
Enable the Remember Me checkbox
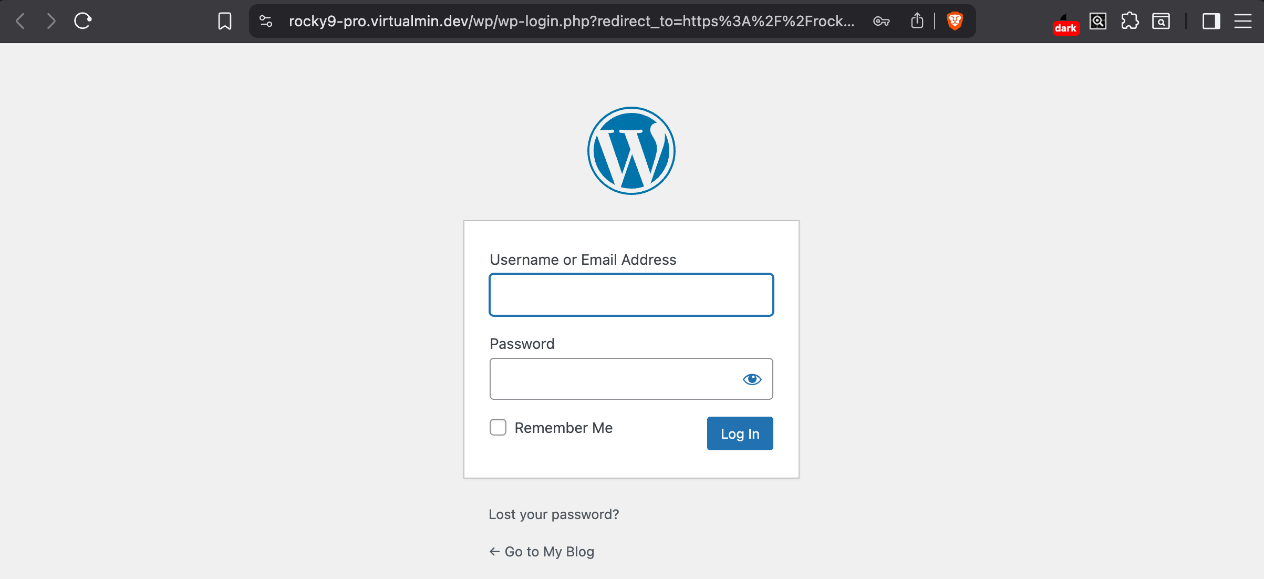point(498,427)
